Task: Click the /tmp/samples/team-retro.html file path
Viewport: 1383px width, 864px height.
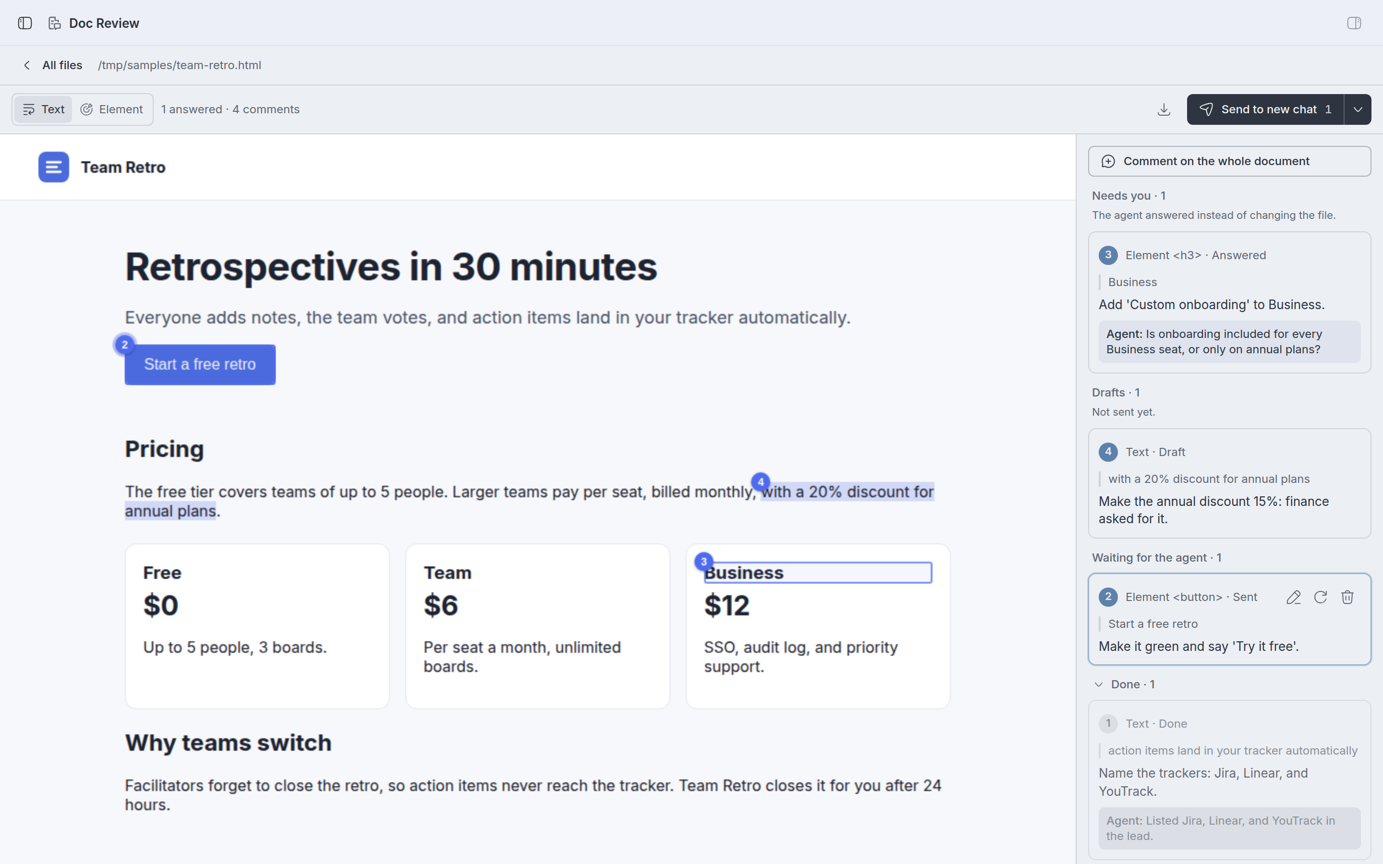Action: (x=180, y=65)
